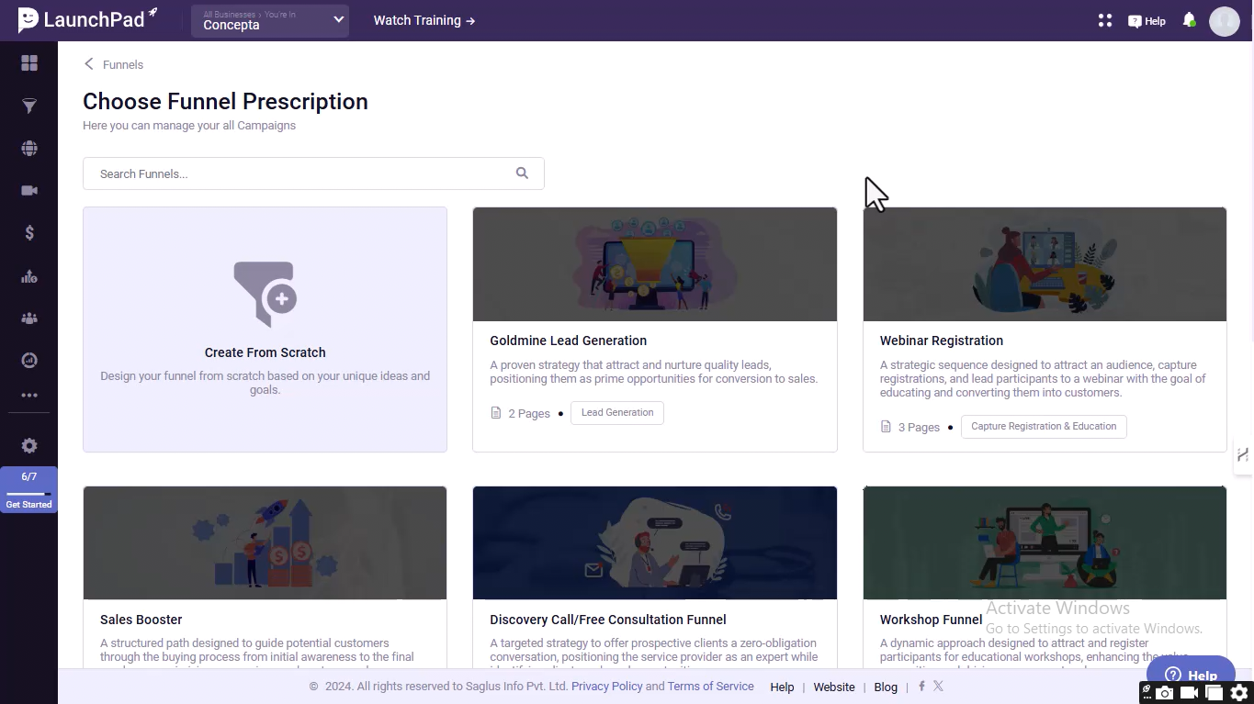Image resolution: width=1254 pixels, height=704 pixels.
Task: Click Discovery Call/Free Consultation Funnel title
Action: click(x=608, y=620)
